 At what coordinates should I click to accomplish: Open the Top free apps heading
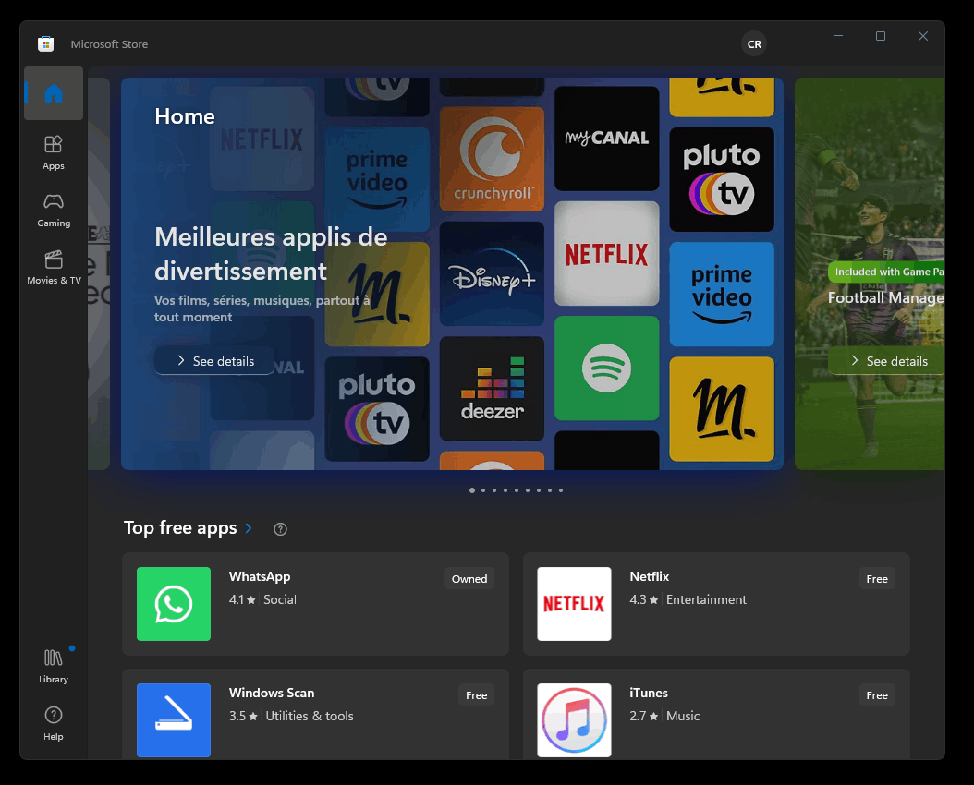[x=180, y=527]
